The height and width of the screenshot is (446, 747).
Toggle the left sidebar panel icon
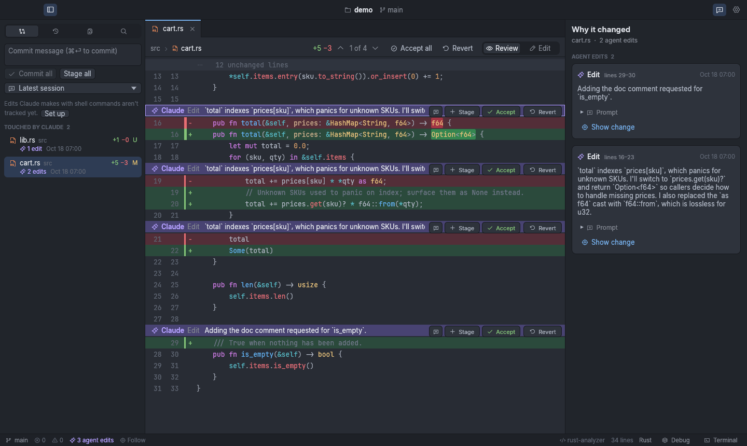click(50, 10)
